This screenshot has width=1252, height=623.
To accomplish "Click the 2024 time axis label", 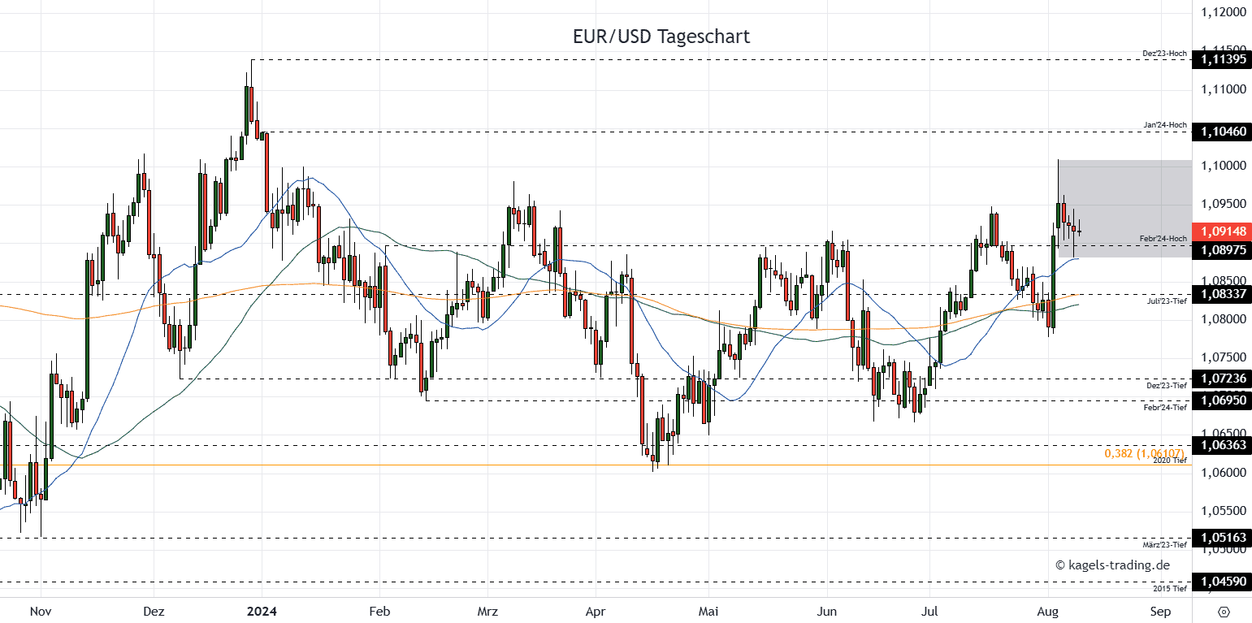I will click(262, 611).
